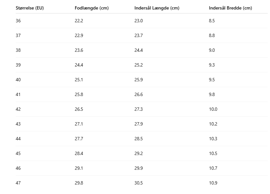The width and height of the screenshot is (270, 194).
Task: Click foot length 25.1 for size 40
Action: (79, 80)
